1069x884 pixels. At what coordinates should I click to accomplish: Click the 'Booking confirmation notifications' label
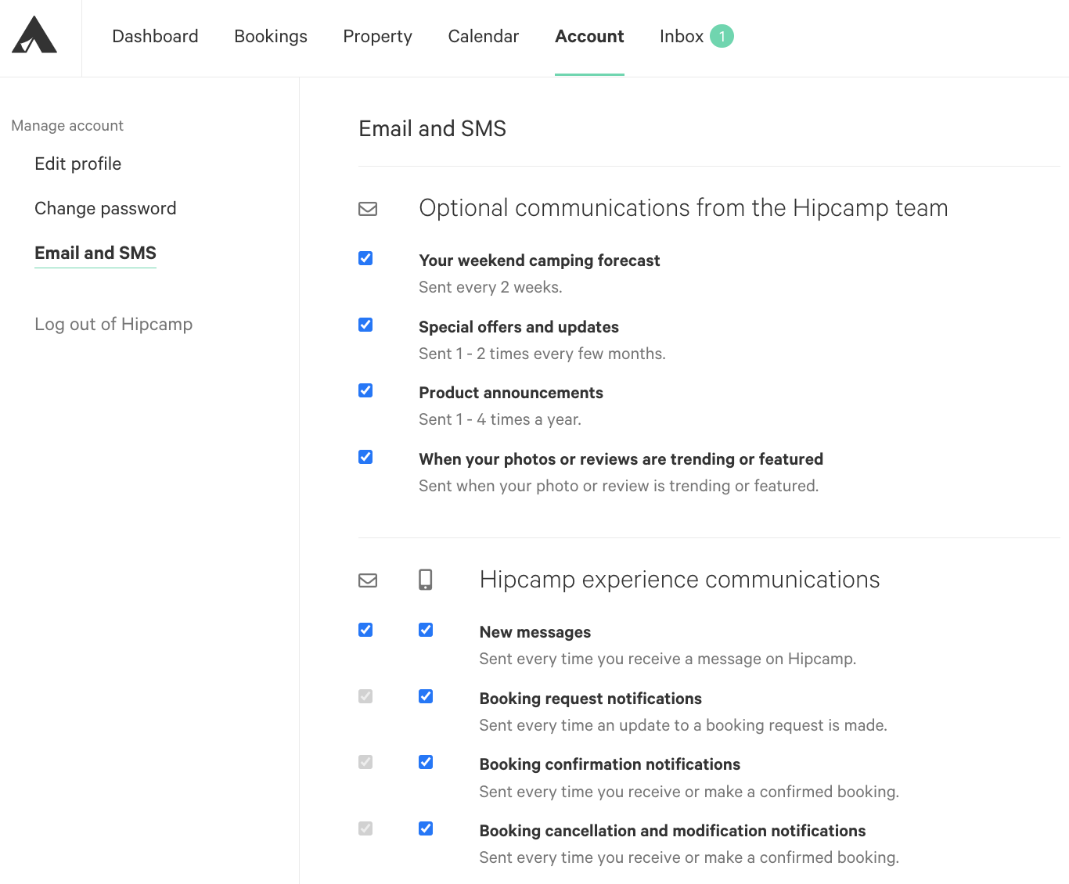coord(610,764)
